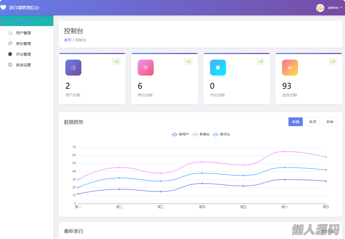Click the 周六 新表白 peak data point
The height and width of the screenshot is (239, 345).
click(285, 151)
